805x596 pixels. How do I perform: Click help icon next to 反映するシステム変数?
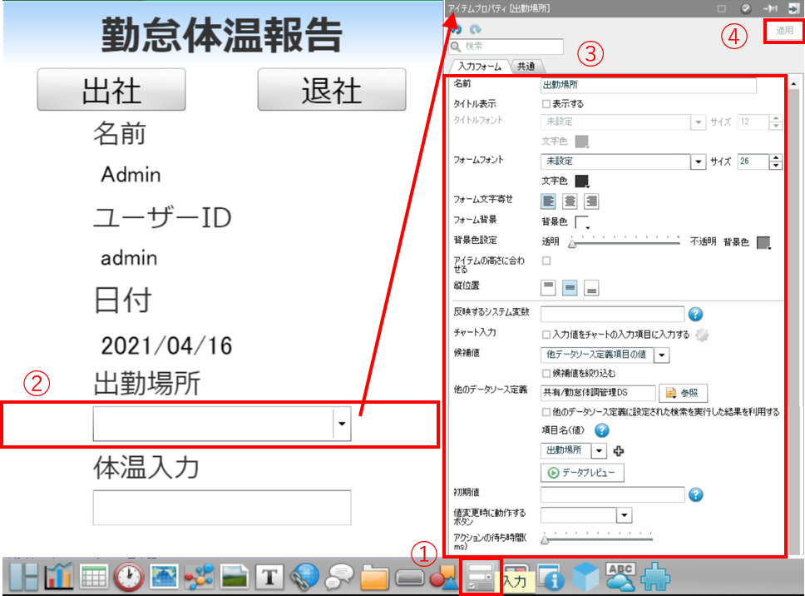coord(696,314)
